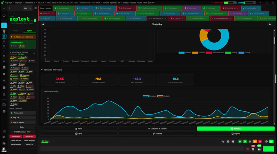Click the red Rebuild API button
Screen dimensions: 277x154
point(29,136)
